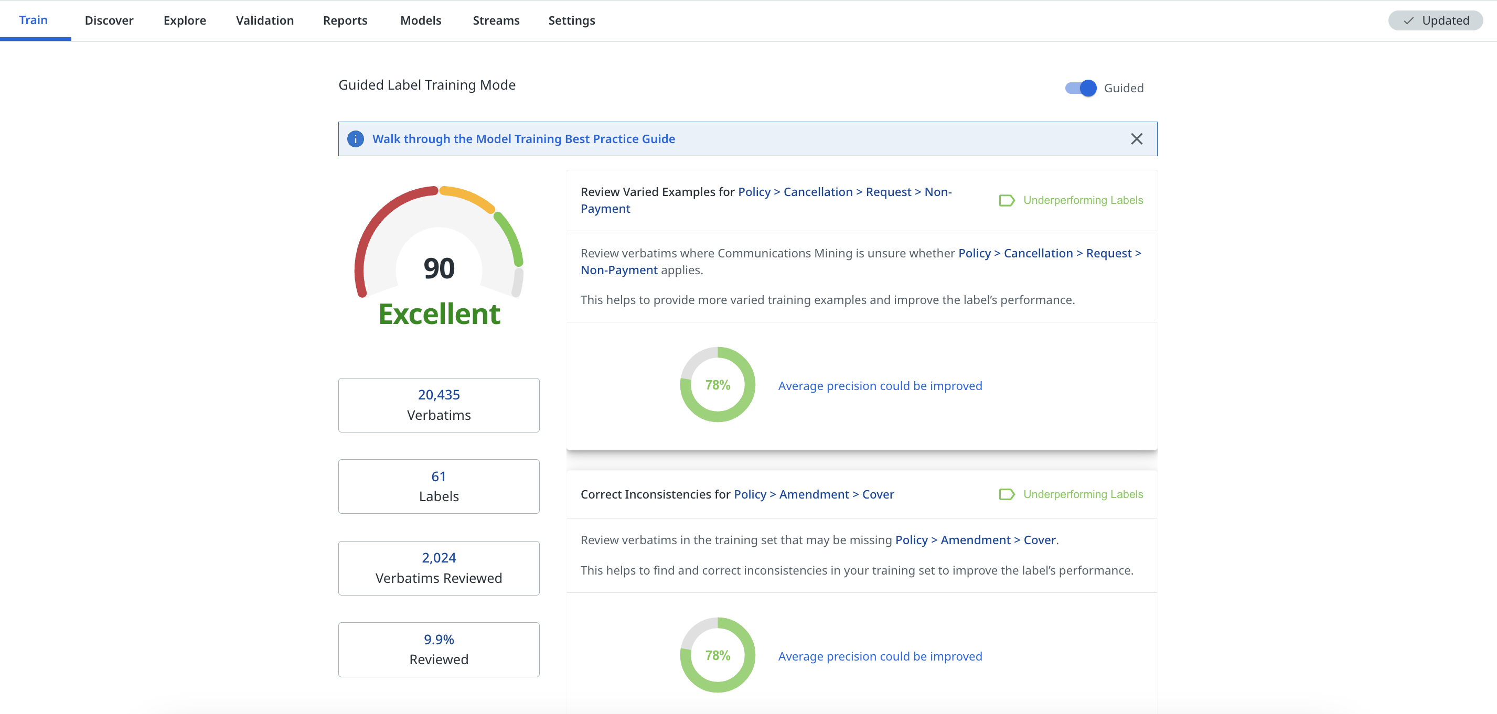This screenshot has height=714, width=1497.
Task: Switch to the Streams tab
Action: [496, 20]
